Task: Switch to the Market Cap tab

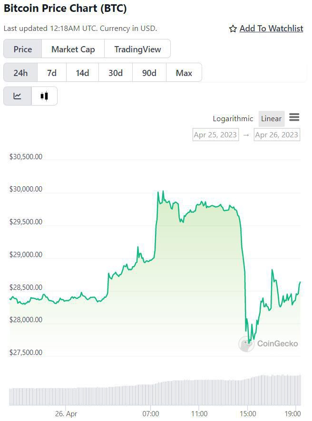Action: pos(73,49)
